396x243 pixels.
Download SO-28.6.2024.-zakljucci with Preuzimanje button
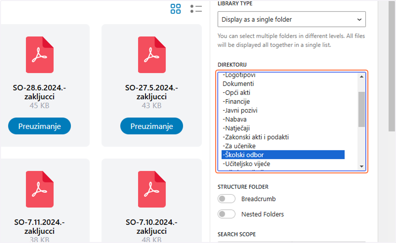(x=40, y=126)
